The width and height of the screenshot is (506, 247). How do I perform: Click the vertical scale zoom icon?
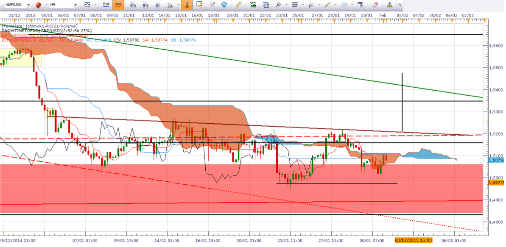coord(170,5)
